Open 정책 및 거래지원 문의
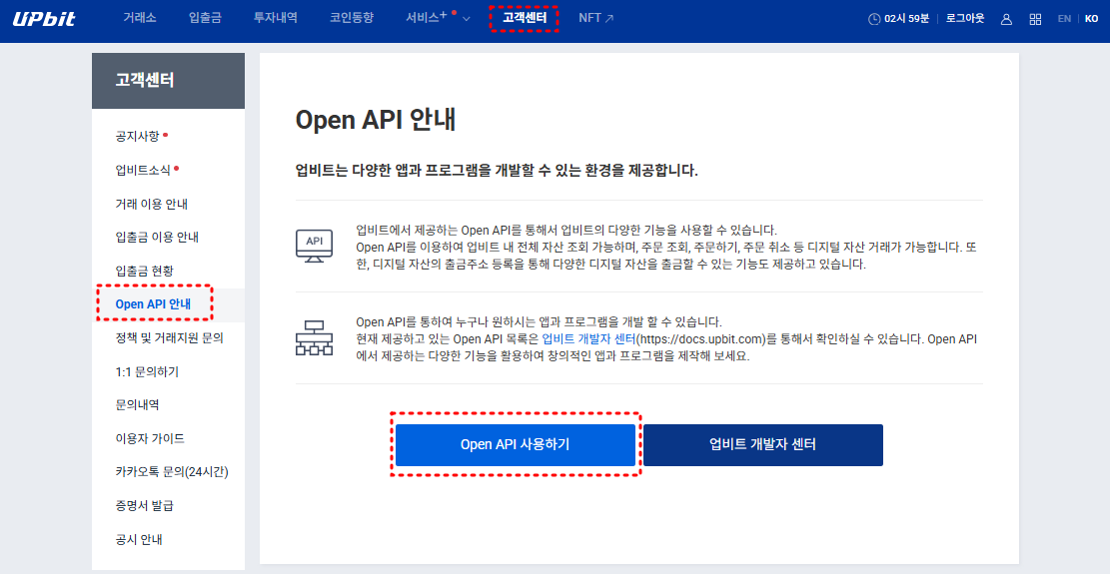 [169, 337]
